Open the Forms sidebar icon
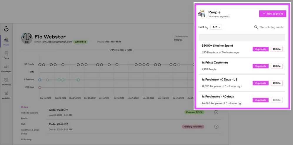 [6, 53]
